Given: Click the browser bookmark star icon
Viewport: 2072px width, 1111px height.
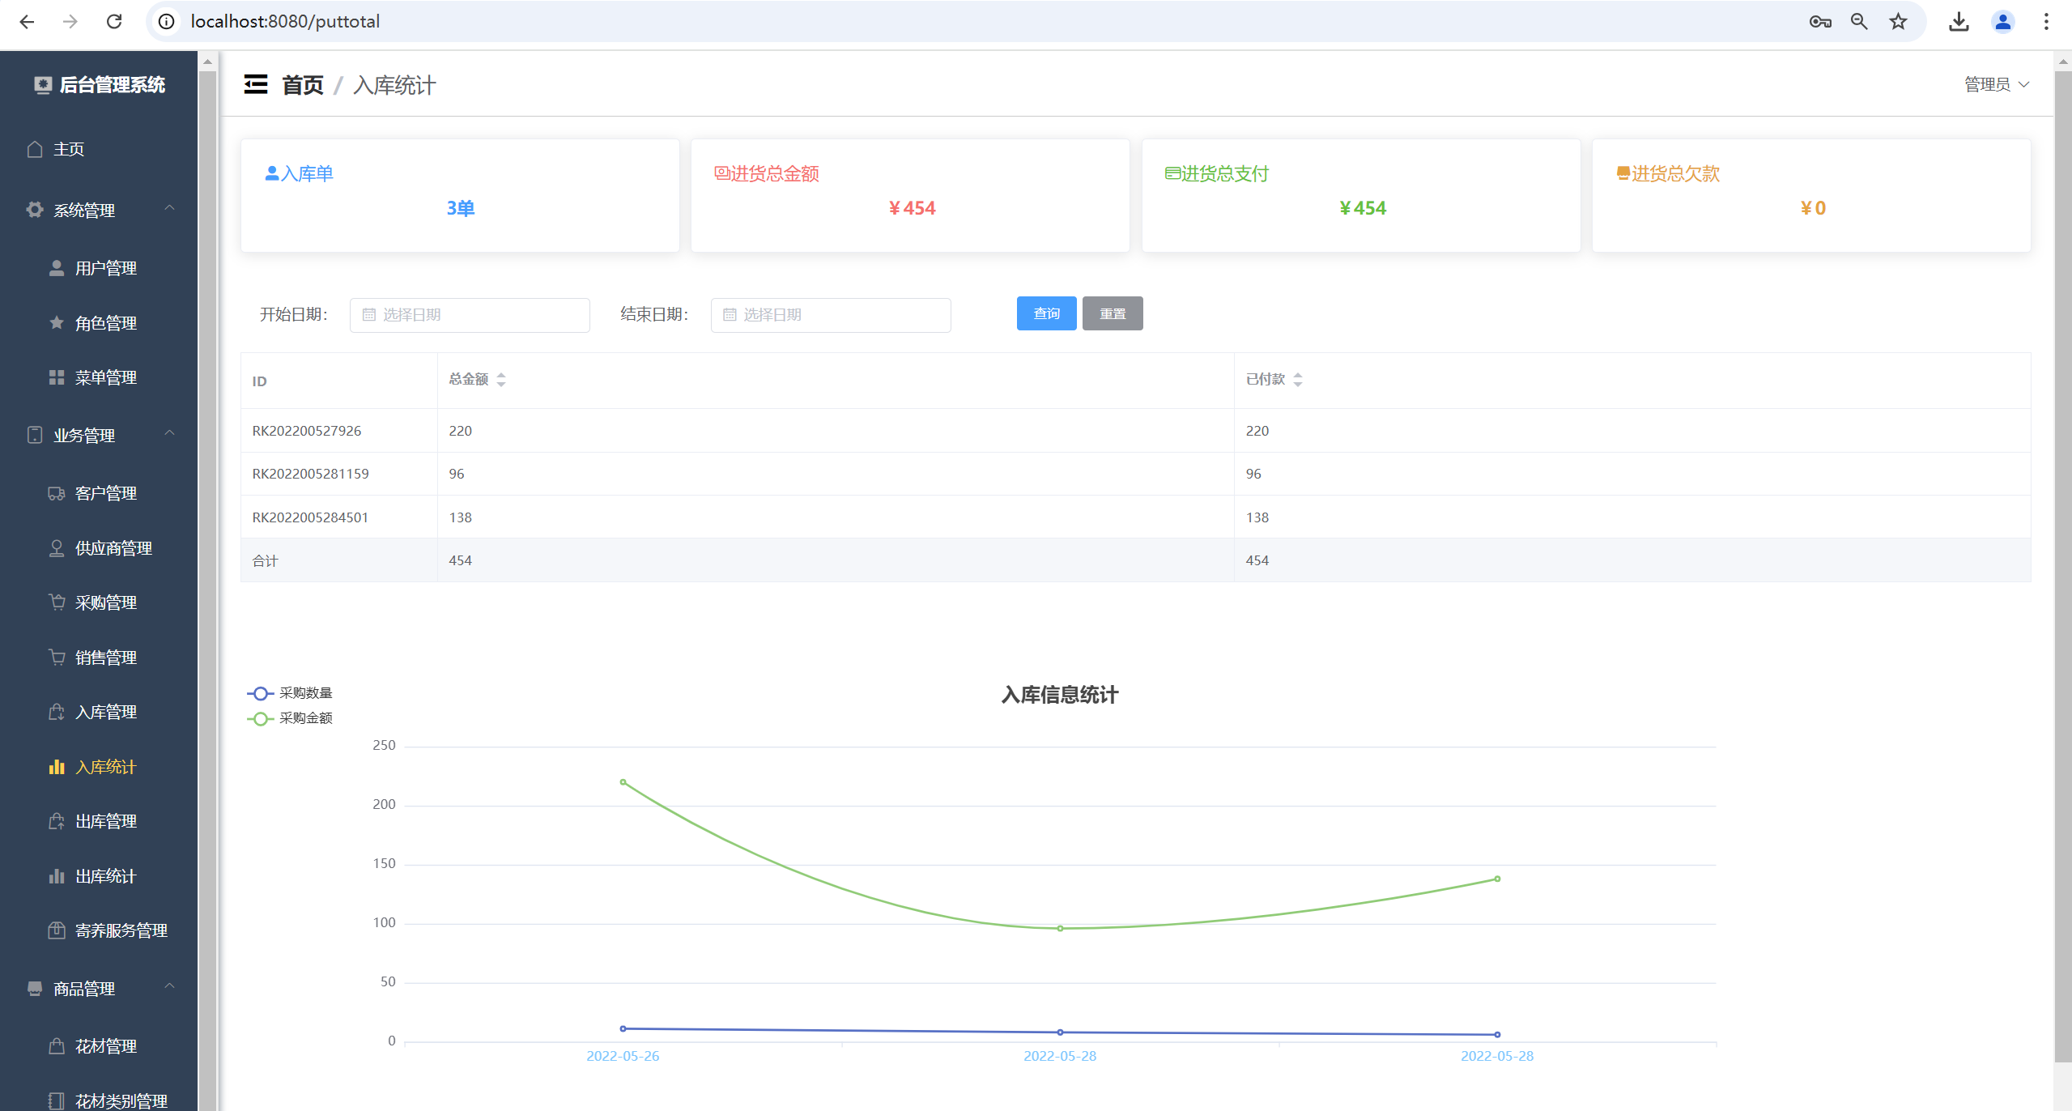Looking at the screenshot, I should [1898, 22].
